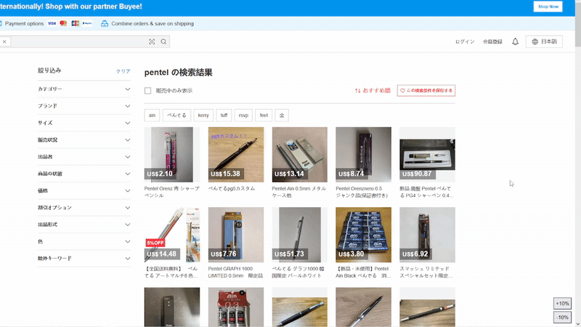Click the magnifier search icon
581x327 pixels.
tap(163, 41)
